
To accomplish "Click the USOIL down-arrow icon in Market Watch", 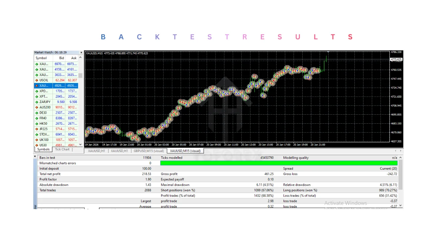I will [37, 80].
